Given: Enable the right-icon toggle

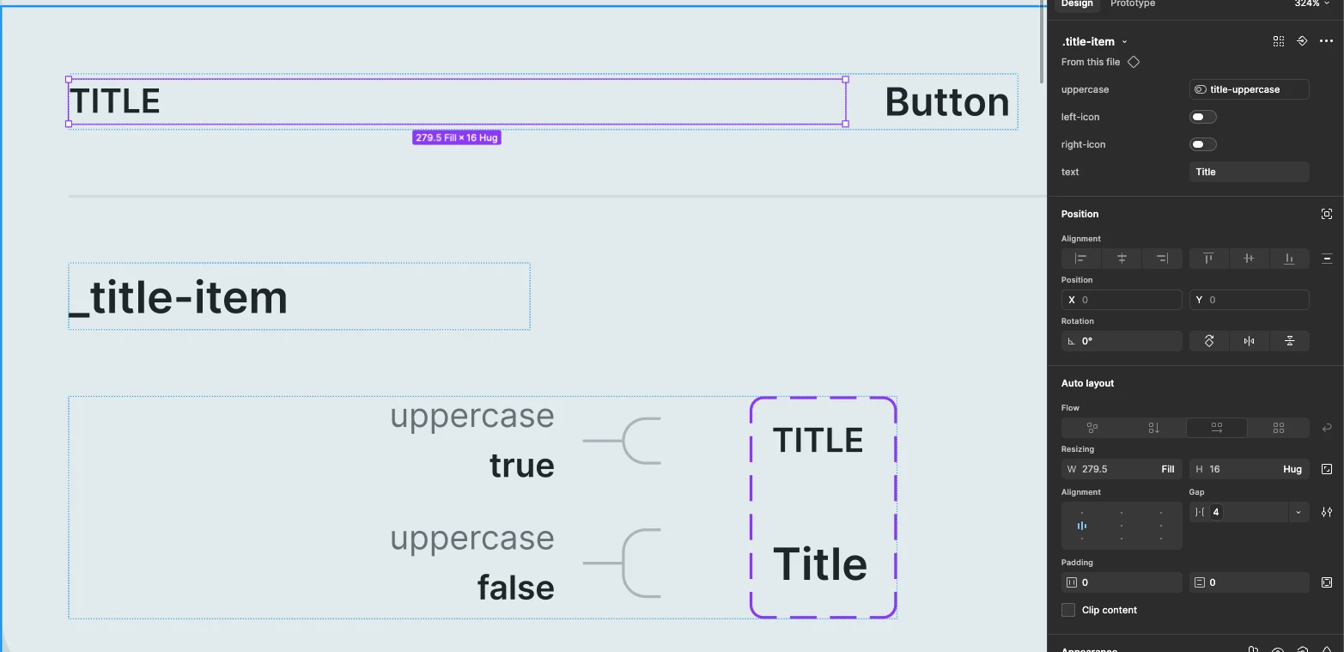Looking at the screenshot, I should (x=1203, y=144).
